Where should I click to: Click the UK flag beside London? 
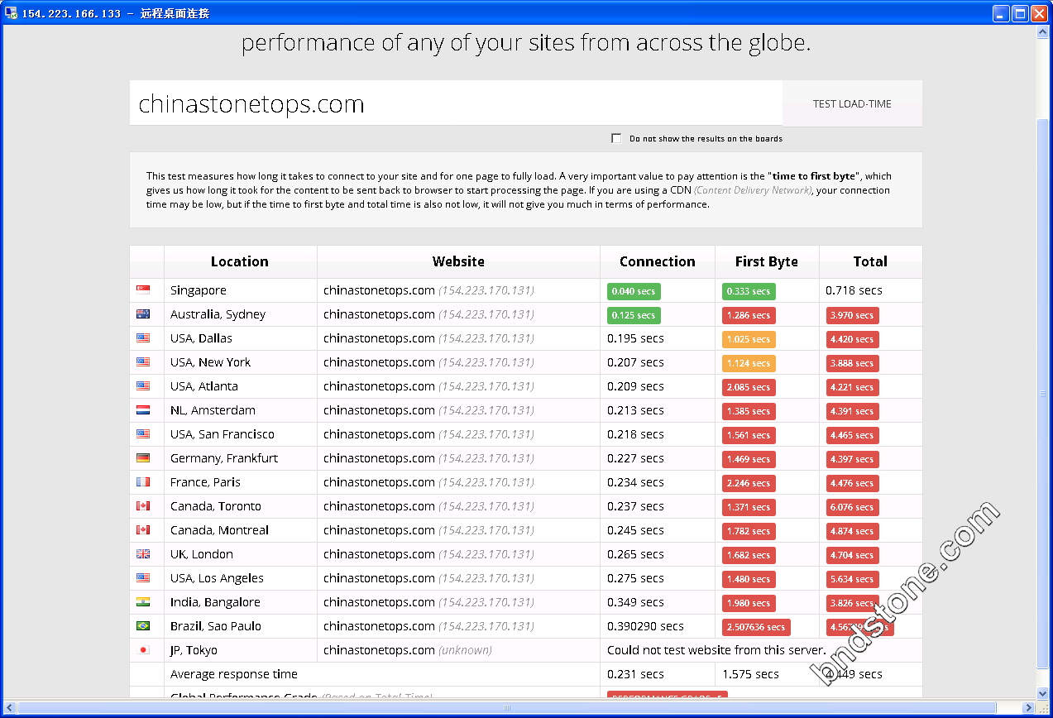[143, 554]
